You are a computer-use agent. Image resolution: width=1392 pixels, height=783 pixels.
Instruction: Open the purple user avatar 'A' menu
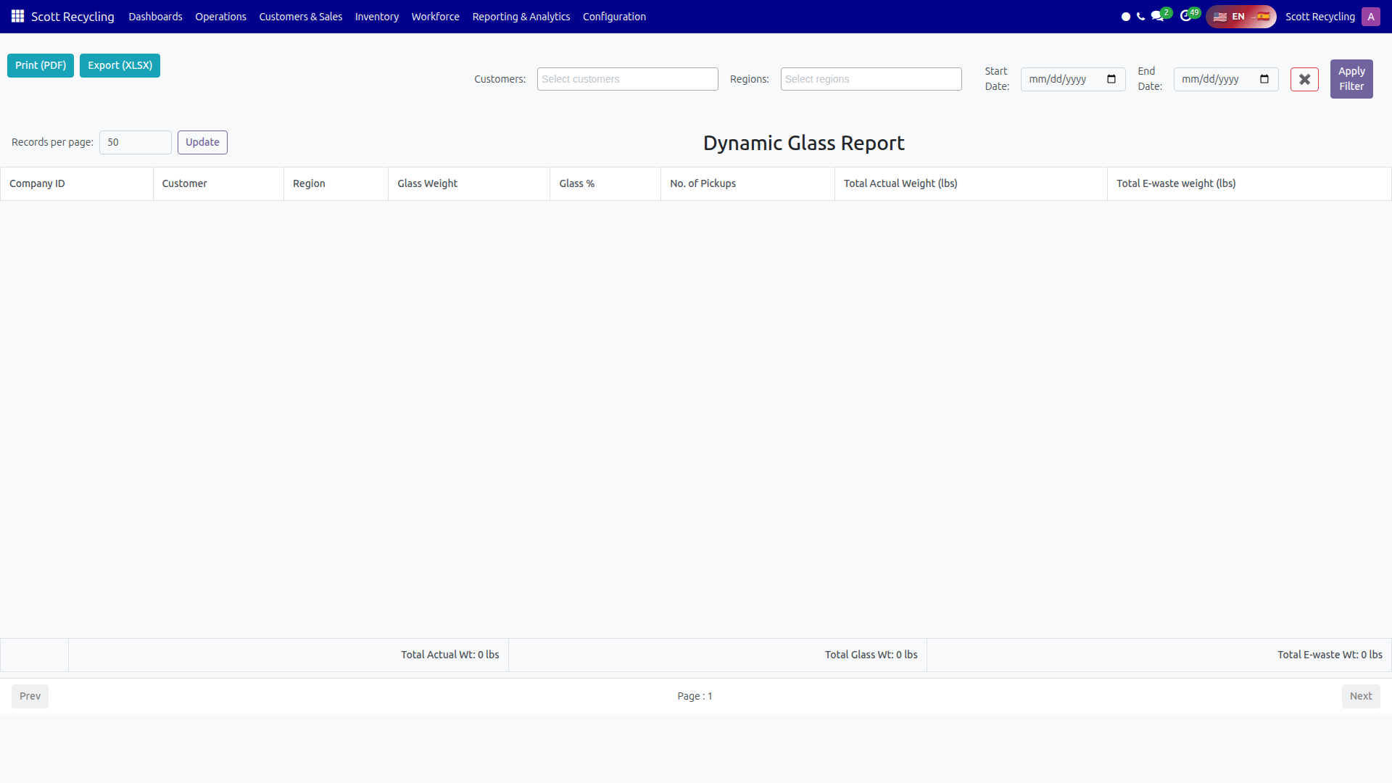coord(1370,17)
